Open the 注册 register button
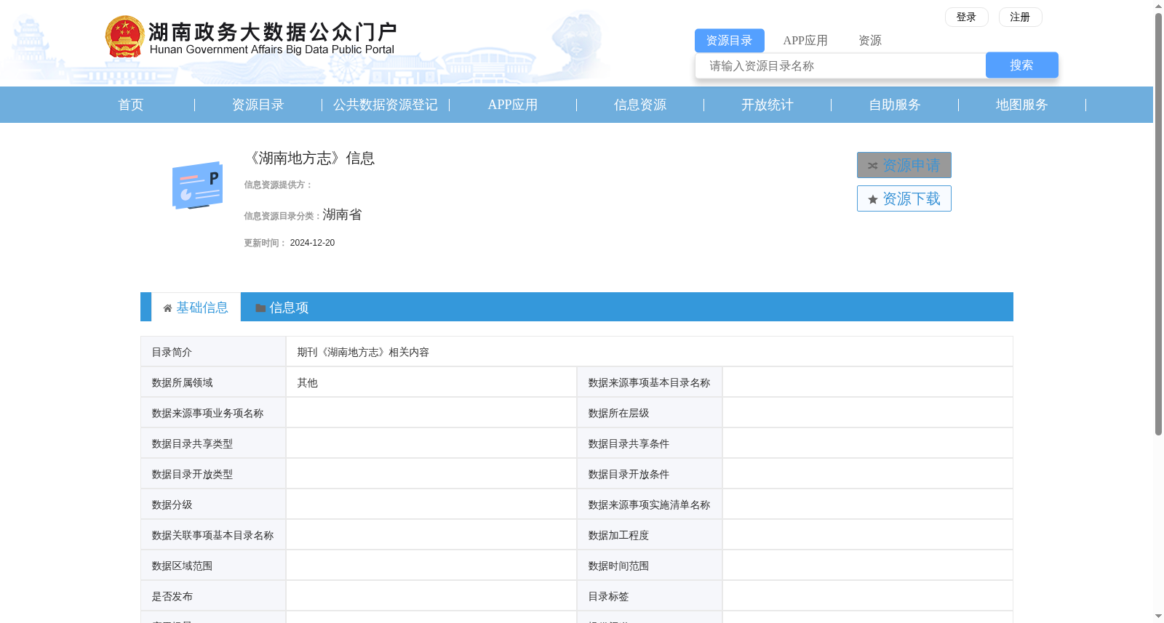 1020,17
